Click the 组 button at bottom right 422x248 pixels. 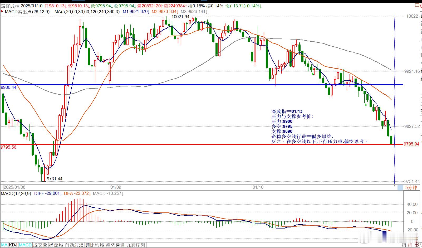tap(410, 245)
